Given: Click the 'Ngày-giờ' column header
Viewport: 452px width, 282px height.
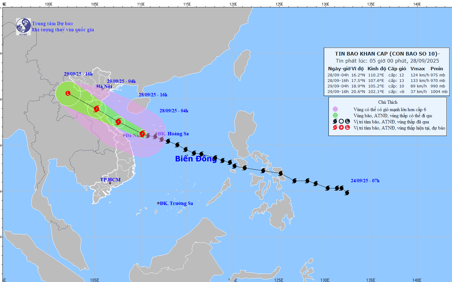Looking at the screenshot, I should [339, 69].
